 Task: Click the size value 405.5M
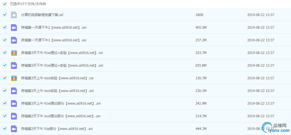point(201,27)
